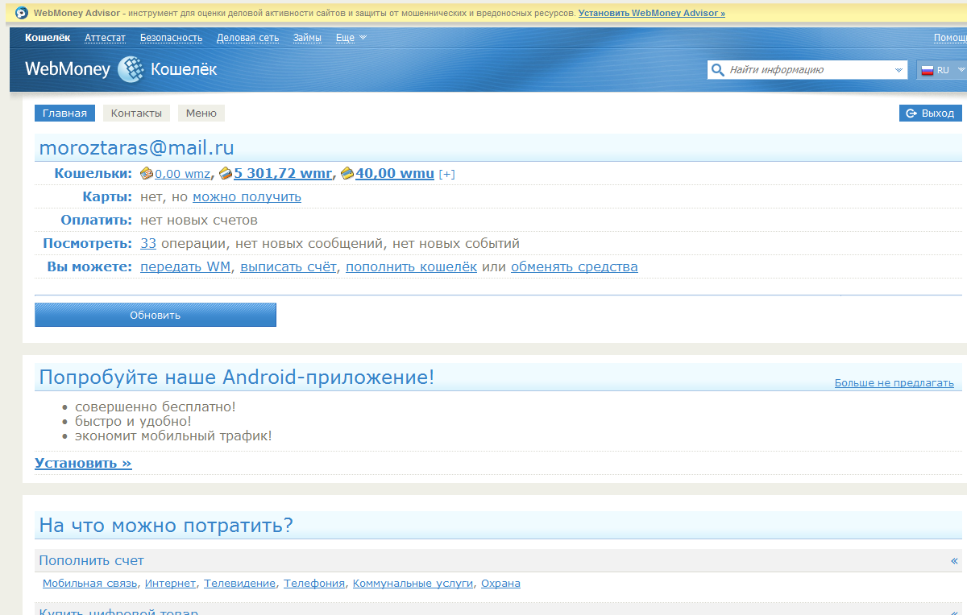Screen dimensions: 967x615
Task: Open the Коммунальные услуги link
Action: pyautogui.click(x=413, y=584)
